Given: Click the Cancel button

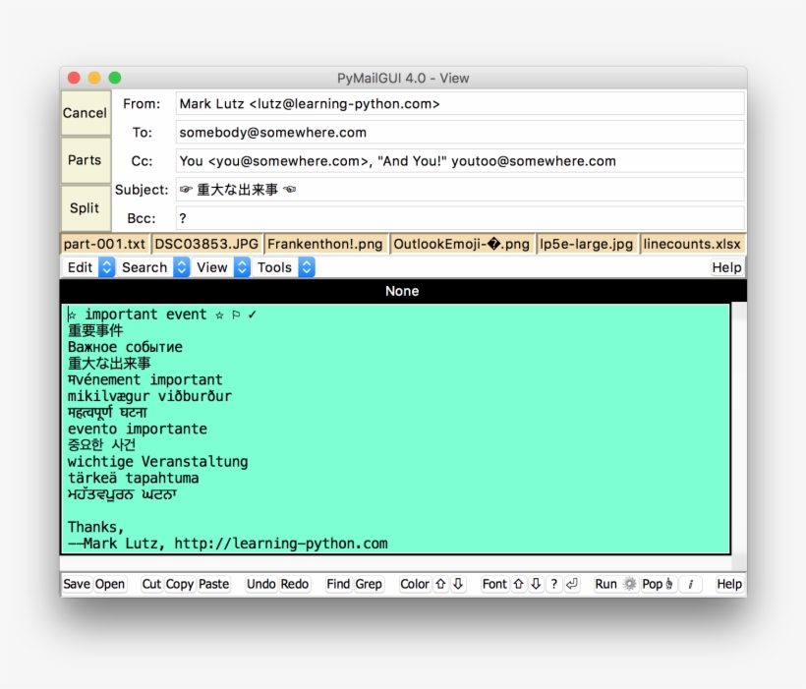Looking at the screenshot, I should click(86, 113).
